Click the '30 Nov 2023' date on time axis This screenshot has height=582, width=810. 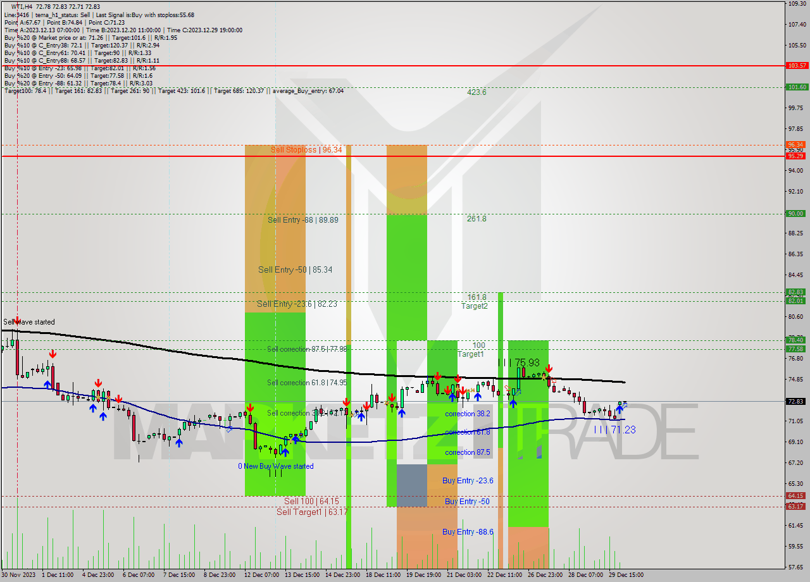click(x=18, y=575)
